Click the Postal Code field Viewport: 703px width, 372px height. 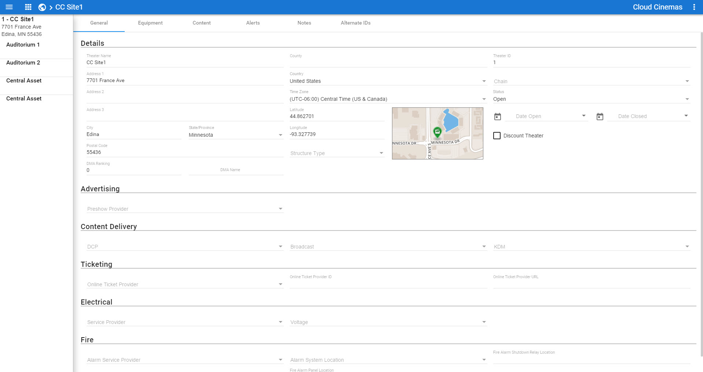click(x=185, y=152)
